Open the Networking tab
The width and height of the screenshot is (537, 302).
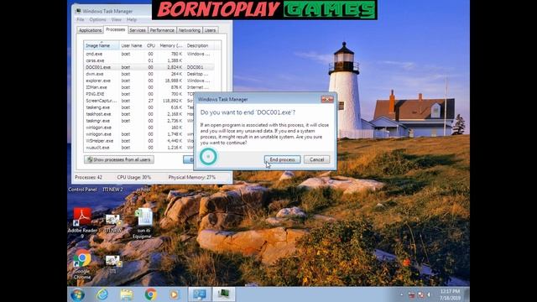pyautogui.click(x=190, y=30)
